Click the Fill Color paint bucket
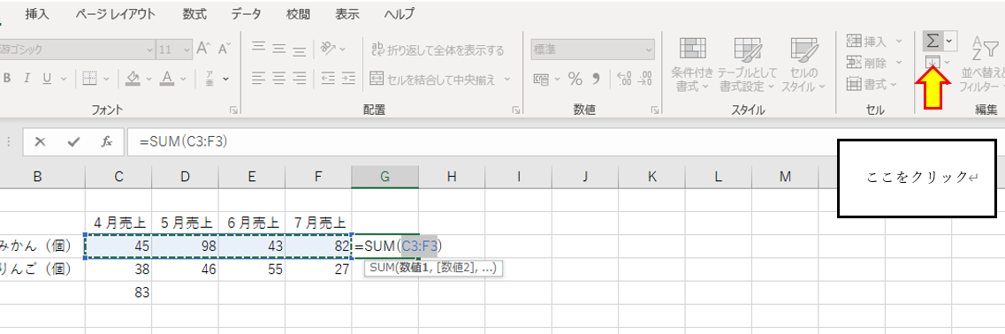Image resolution: width=1005 pixels, height=334 pixels. point(133,79)
